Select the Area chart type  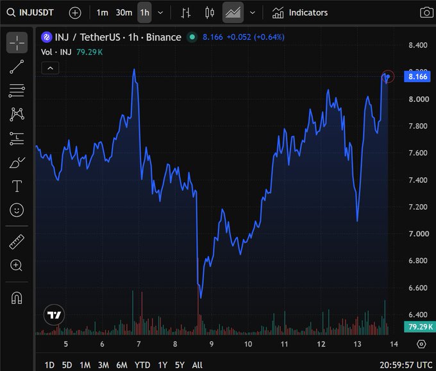(233, 13)
